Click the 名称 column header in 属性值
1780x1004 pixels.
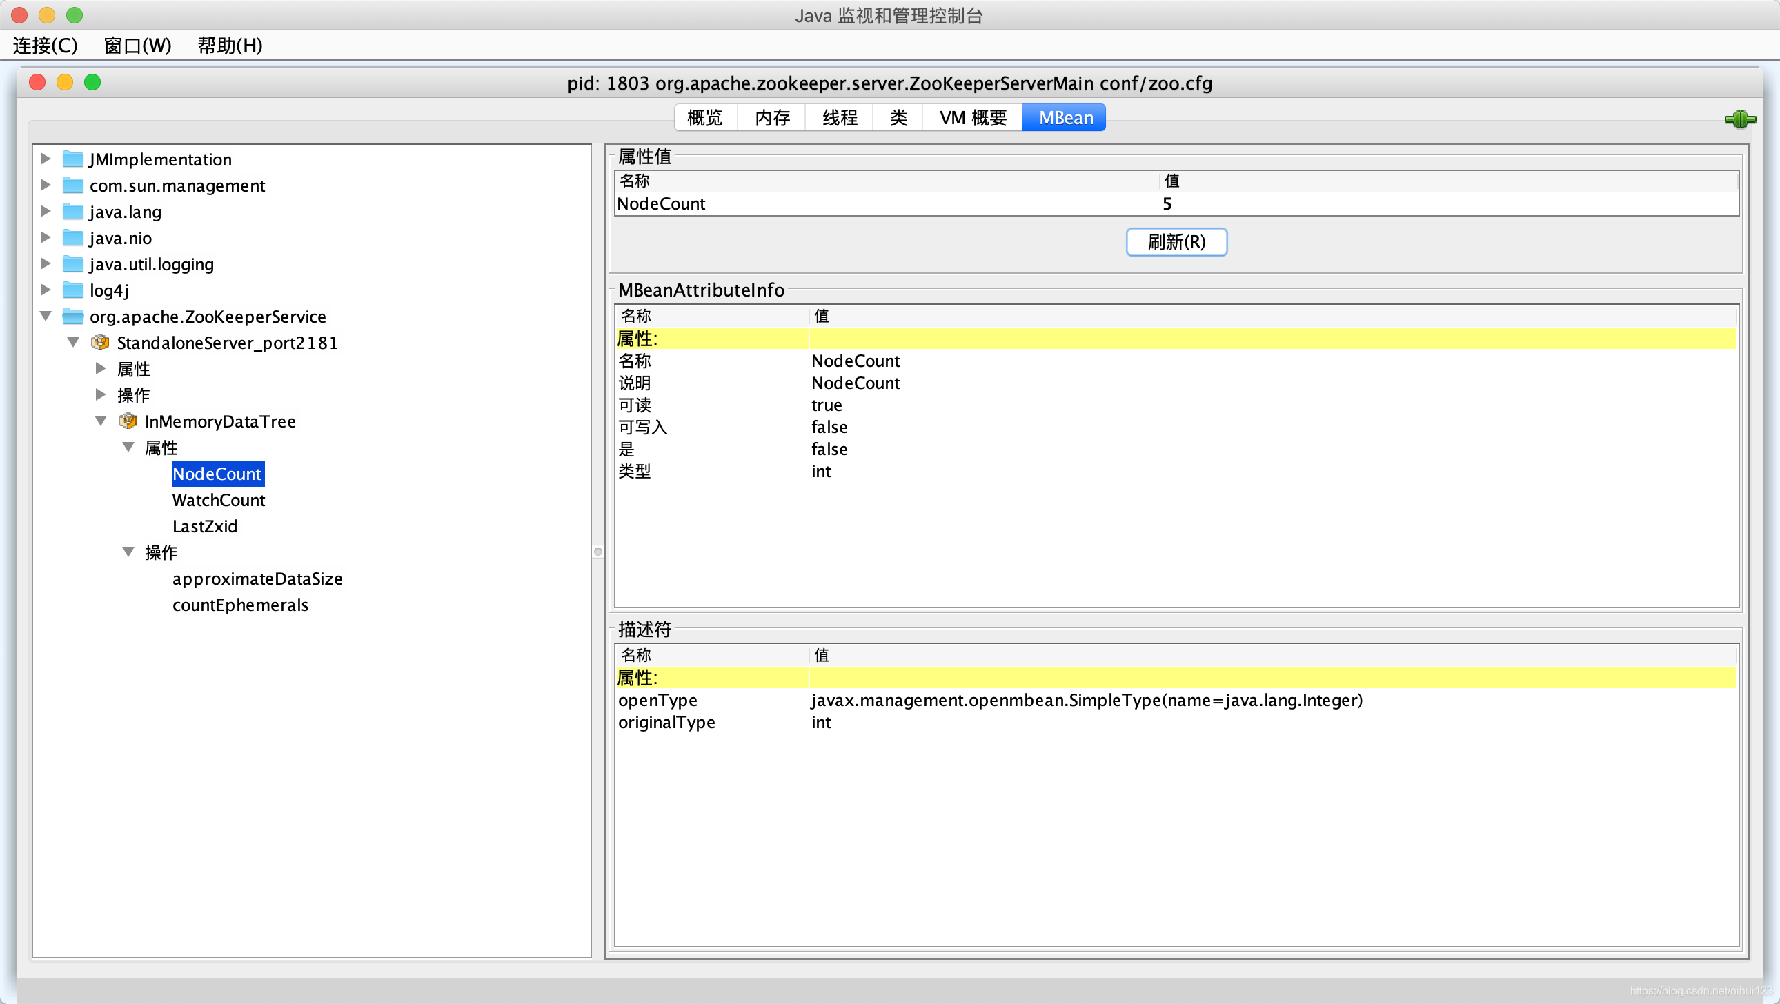pyautogui.click(x=887, y=181)
